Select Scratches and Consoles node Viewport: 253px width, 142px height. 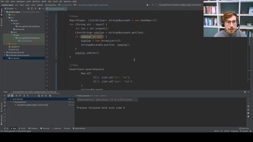(x=17, y=55)
